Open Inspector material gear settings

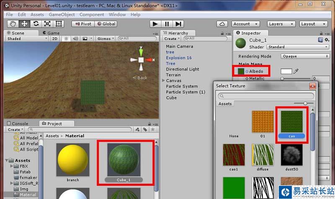pos(327,40)
